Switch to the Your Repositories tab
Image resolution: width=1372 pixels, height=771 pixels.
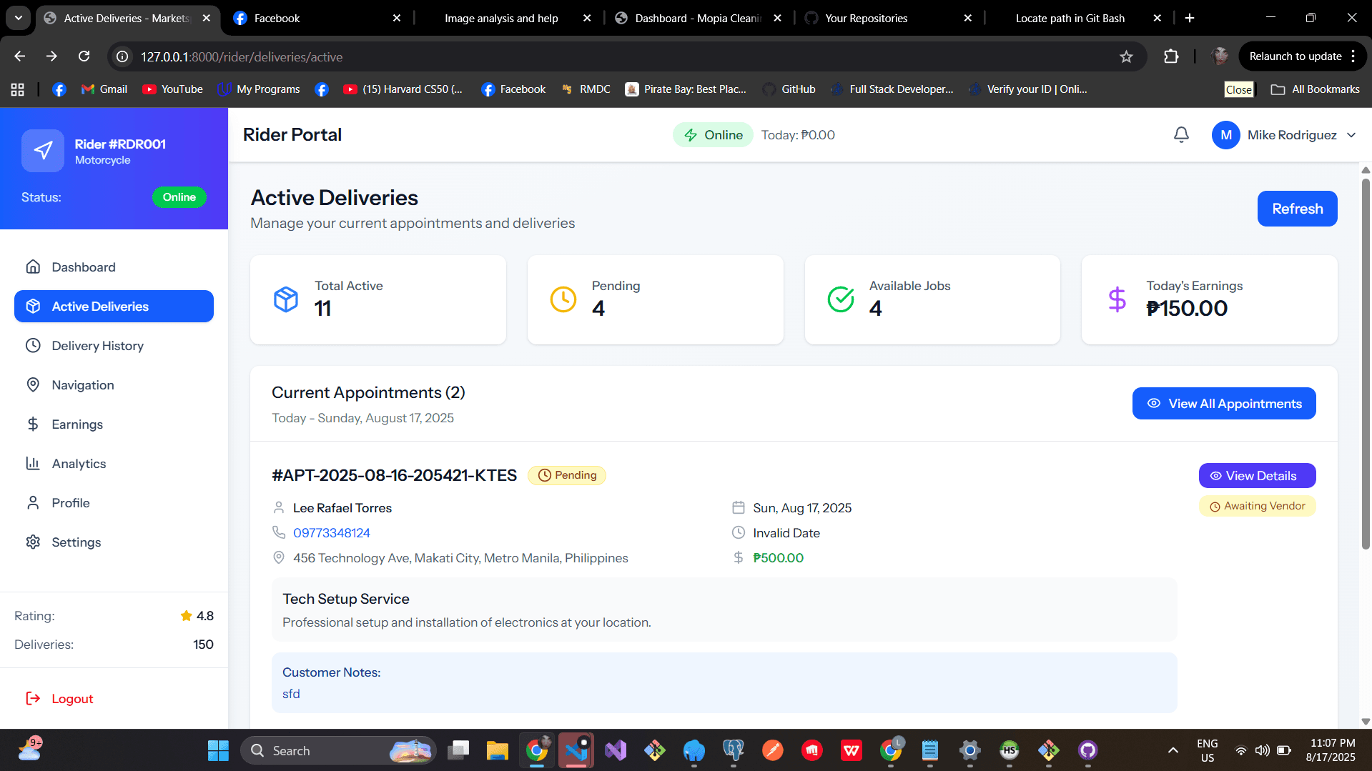(866, 18)
